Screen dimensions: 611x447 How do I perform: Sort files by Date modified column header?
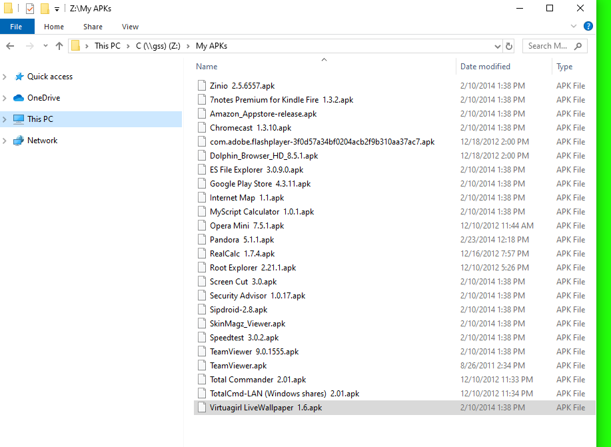(485, 67)
